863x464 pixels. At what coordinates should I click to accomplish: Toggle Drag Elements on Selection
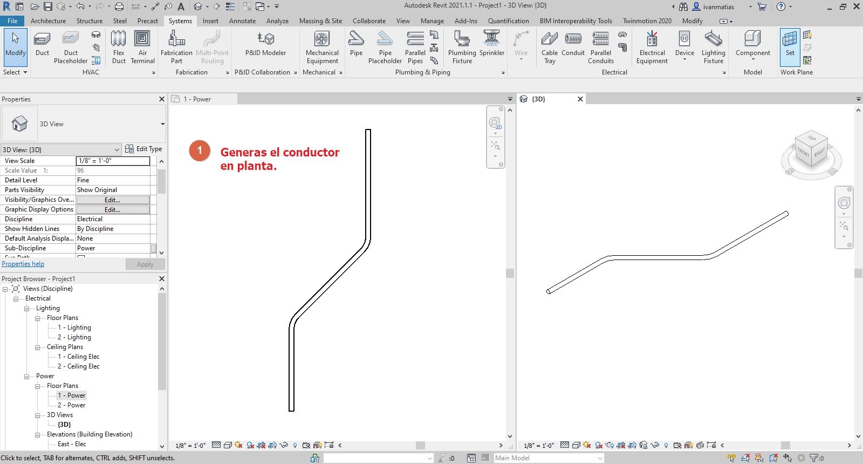point(787,458)
